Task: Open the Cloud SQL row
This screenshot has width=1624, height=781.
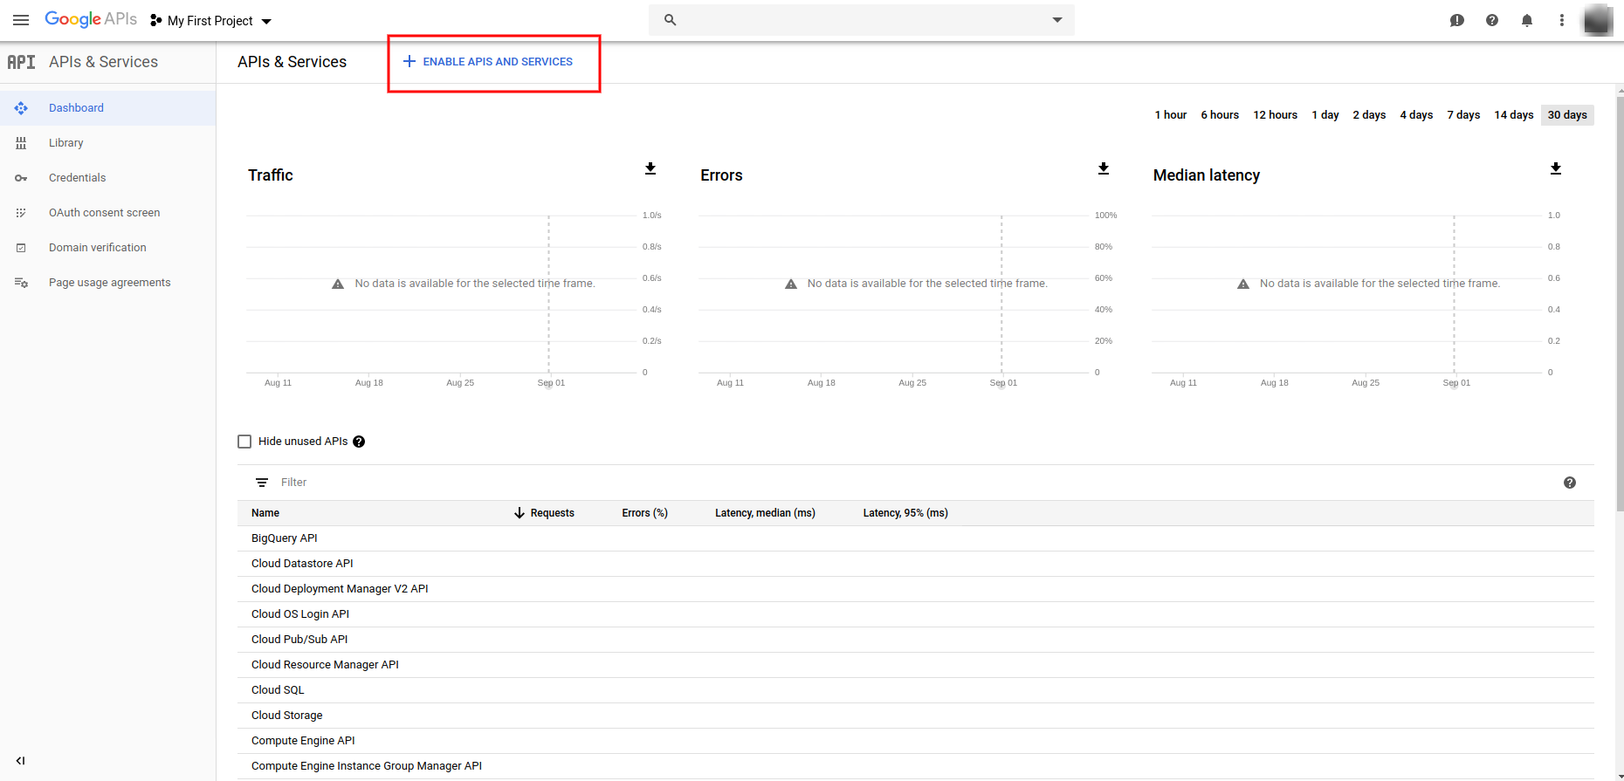Action: click(x=915, y=690)
